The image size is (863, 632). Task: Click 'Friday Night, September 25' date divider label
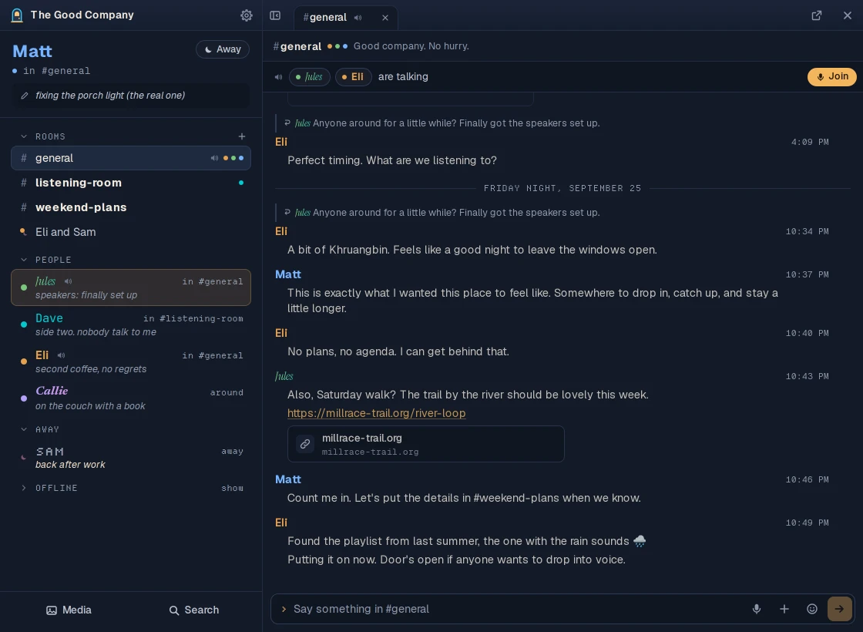pyautogui.click(x=562, y=188)
